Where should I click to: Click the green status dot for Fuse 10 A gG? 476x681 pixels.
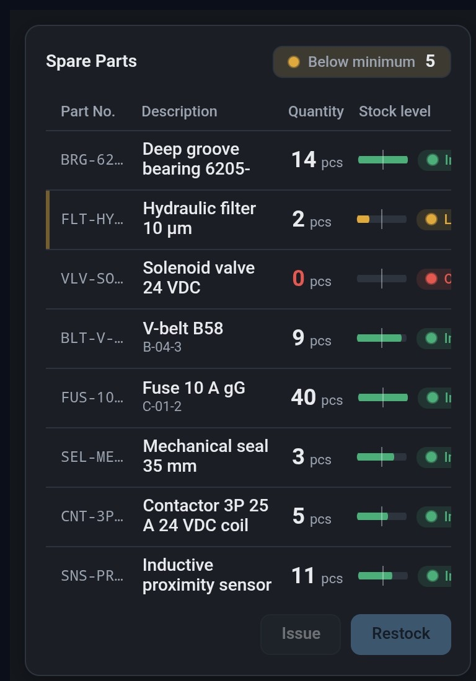[x=433, y=397]
